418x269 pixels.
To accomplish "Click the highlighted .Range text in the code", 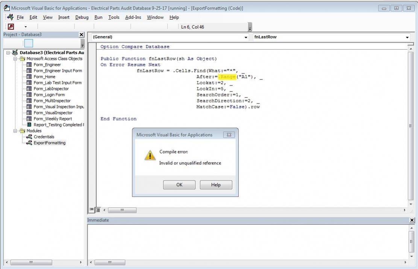I will pyautogui.click(x=227, y=77).
